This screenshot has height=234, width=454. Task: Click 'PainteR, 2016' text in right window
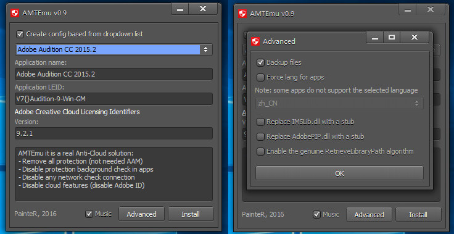(x=263, y=214)
